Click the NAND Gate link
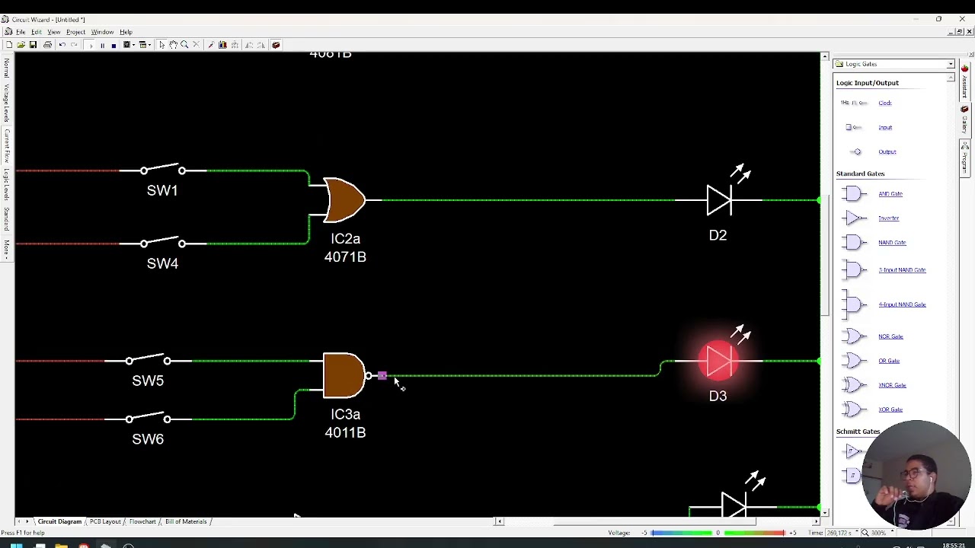This screenshot has width=975, height=548. (892, 243)
